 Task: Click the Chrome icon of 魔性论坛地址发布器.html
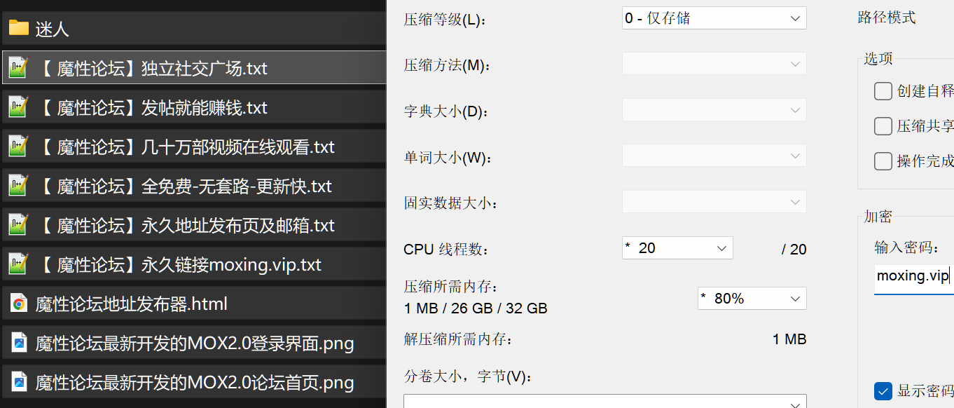[19, 304]
